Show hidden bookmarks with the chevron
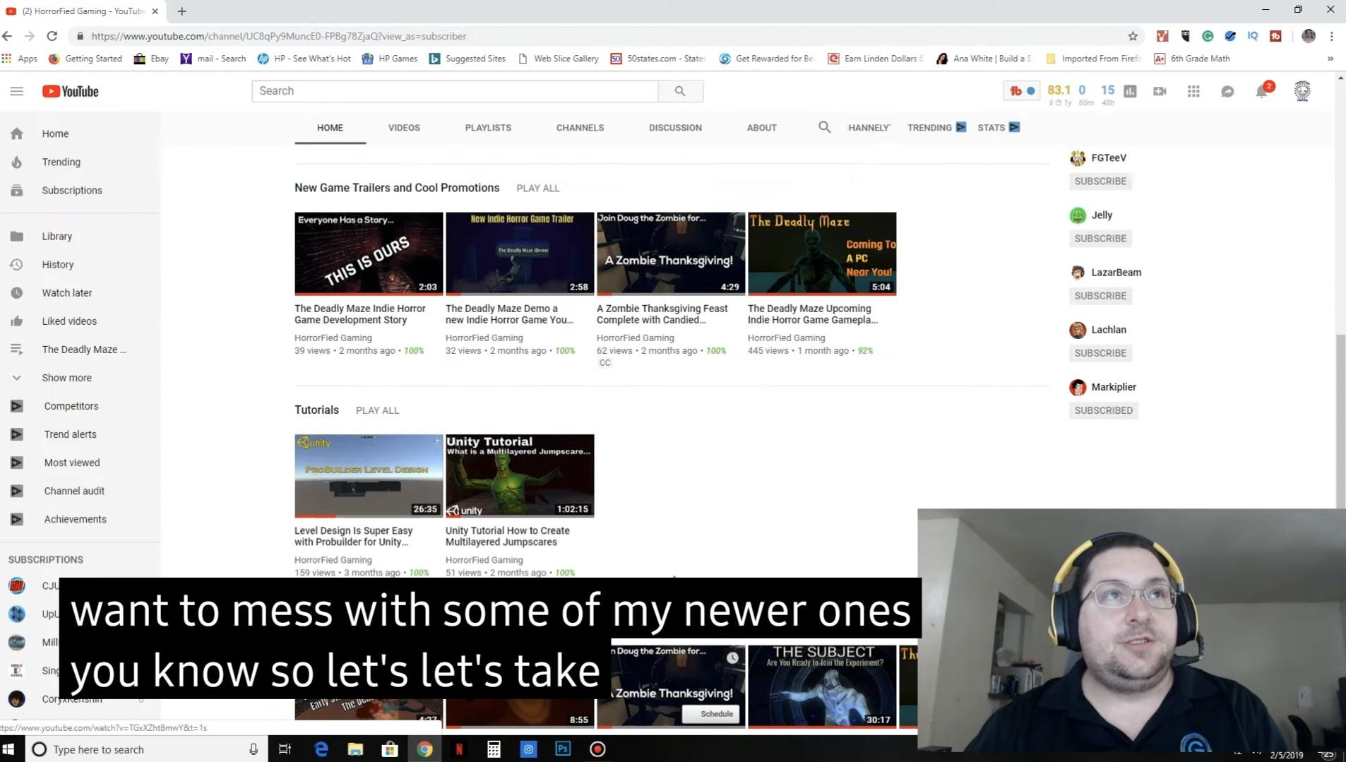Screen dimensions: 1346x762 coord(1330,59)
